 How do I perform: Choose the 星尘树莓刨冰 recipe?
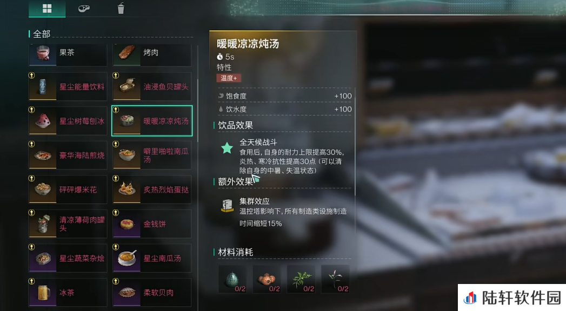pos(68,121)
